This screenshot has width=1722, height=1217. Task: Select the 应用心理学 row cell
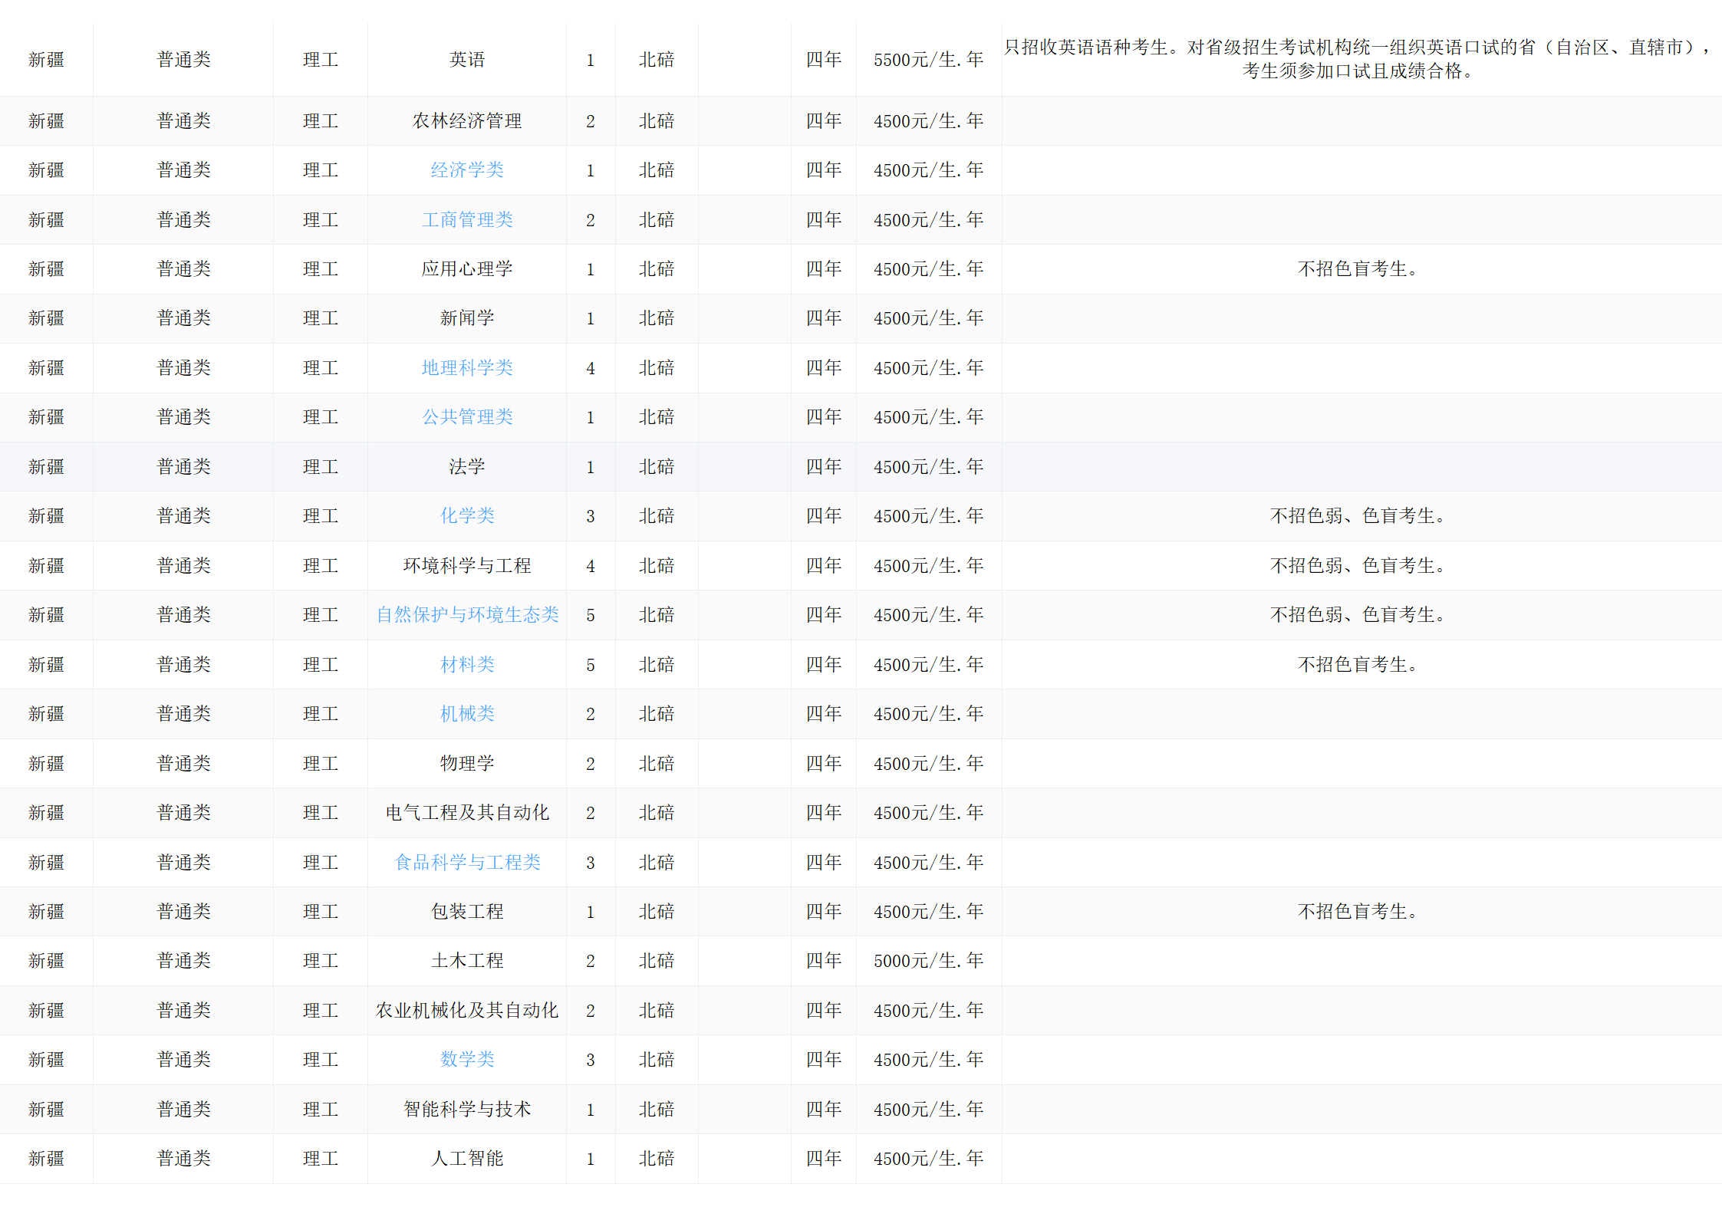pos(466,269)
